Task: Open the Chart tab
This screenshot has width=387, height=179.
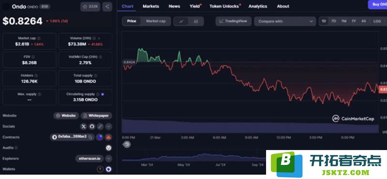Action: tap(128, 6)
